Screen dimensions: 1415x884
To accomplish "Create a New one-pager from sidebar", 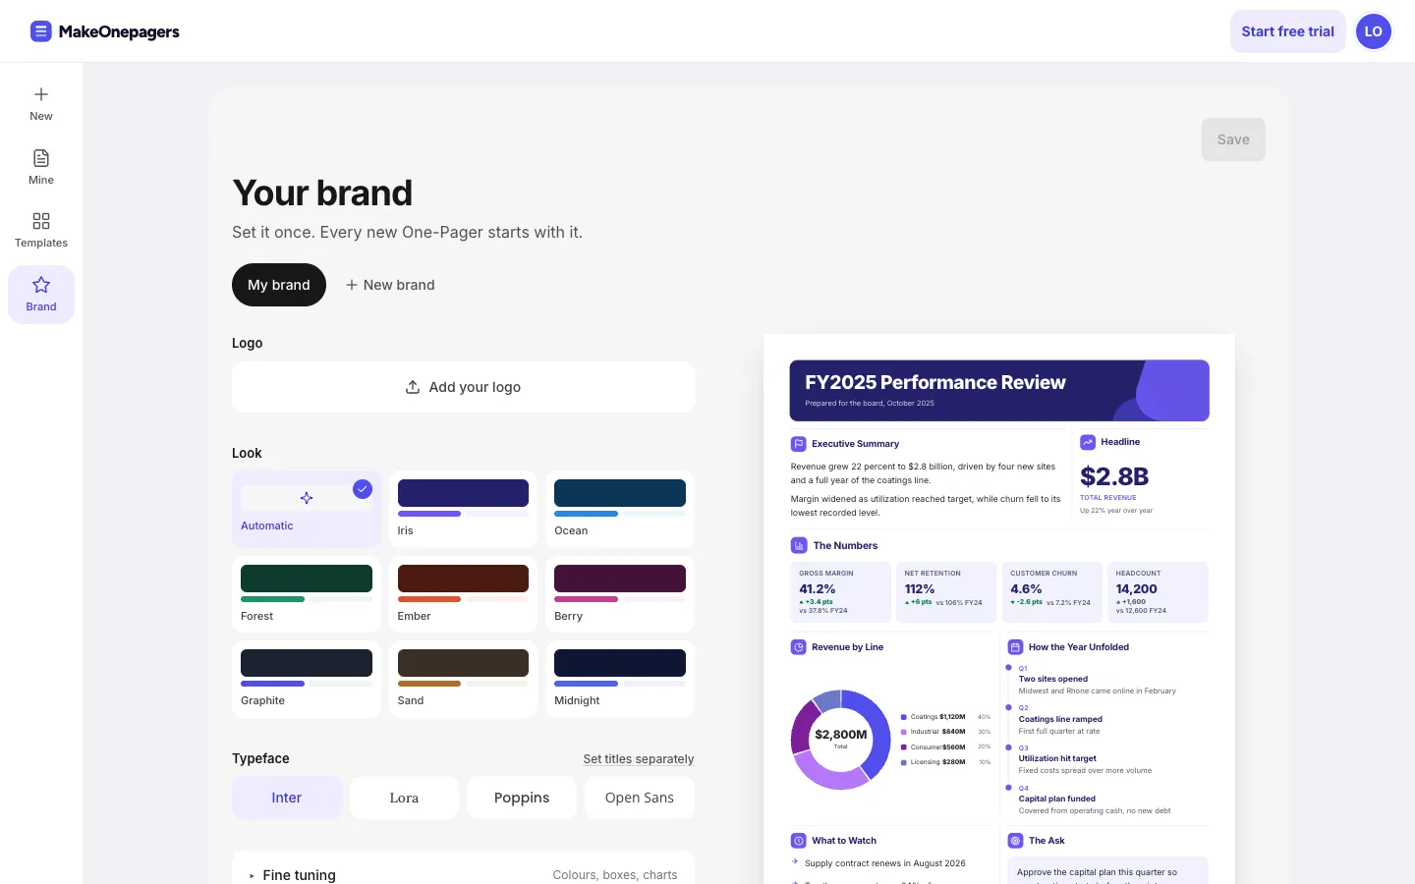I will pyautogui.click(x=41, y=104).
